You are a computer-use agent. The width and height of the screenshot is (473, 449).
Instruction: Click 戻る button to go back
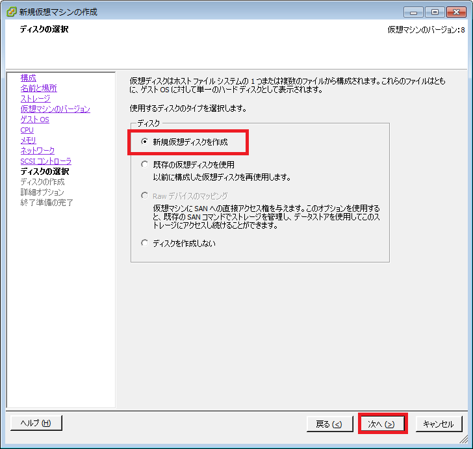pos(329,424)
